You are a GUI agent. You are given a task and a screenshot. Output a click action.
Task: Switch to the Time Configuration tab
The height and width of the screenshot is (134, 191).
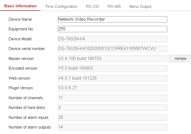(61, 7)
